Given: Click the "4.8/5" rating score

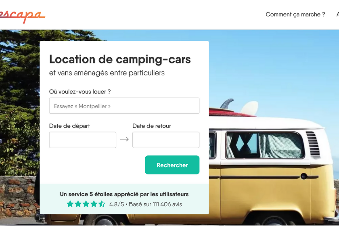Looking at the screenshot, I should (x=117, y=205).
